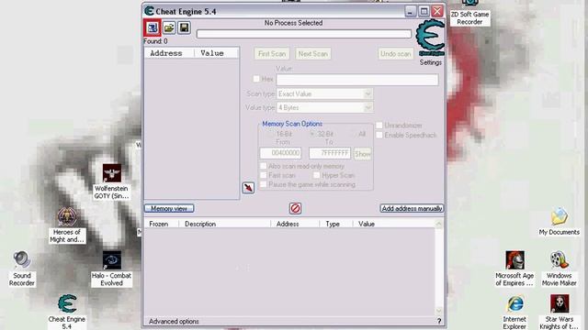Select Wolfenstein GOTY desktop icon
The width and height of the screenshot is (588, 330).
click(x=111, y=181)
